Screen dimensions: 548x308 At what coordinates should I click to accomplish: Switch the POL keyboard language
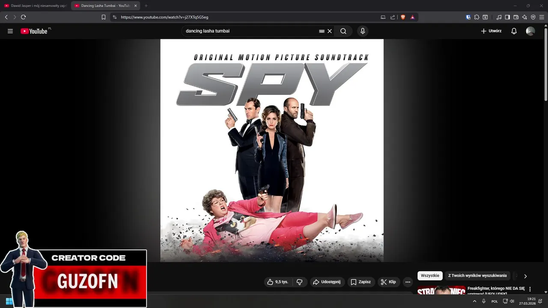(494, 301)
